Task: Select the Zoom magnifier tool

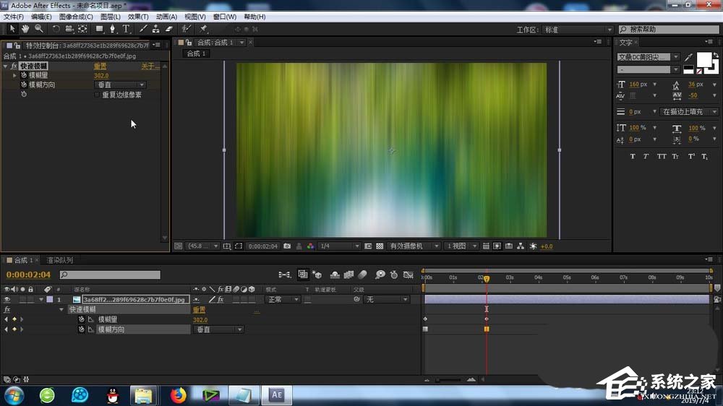Action: 38,29
